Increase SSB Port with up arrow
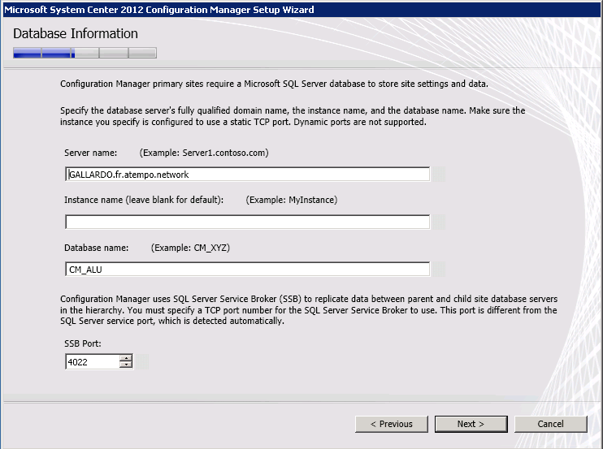This screenshot has width=603, height=449. click(126, 358)
